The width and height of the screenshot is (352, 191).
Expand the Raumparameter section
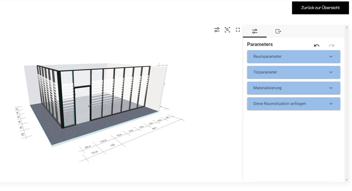pos(293,57)
